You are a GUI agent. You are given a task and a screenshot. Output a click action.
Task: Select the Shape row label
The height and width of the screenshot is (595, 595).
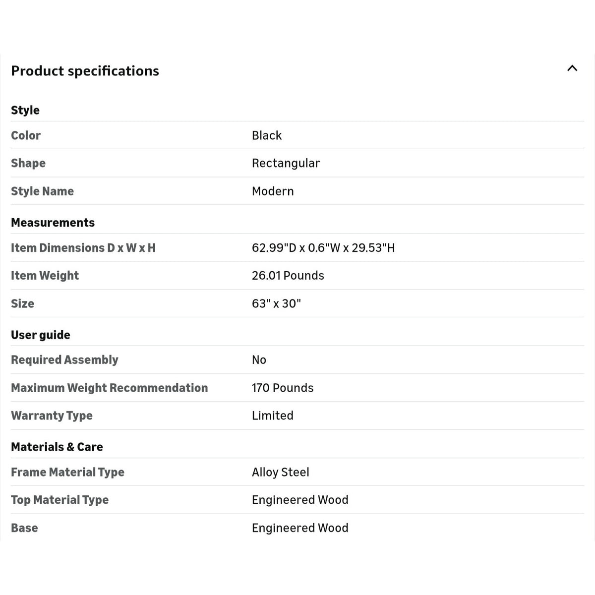[28, 163]
